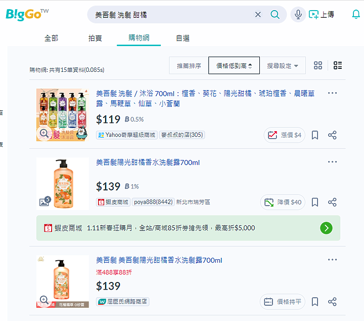
Task: Clear the search box text
Action: (258, 15)
